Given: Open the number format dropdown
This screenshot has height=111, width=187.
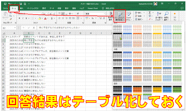Looking at the screenshot, I should pos(104,14).
